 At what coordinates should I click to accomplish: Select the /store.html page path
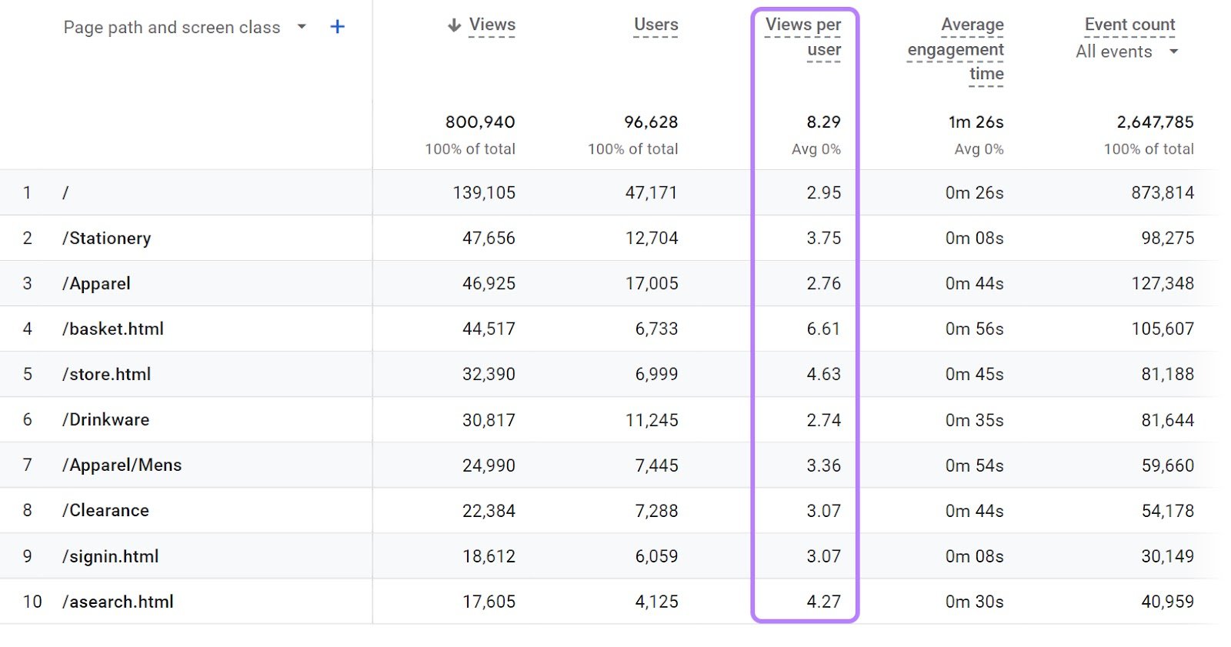pyautogui.click(x=106, y=375)
